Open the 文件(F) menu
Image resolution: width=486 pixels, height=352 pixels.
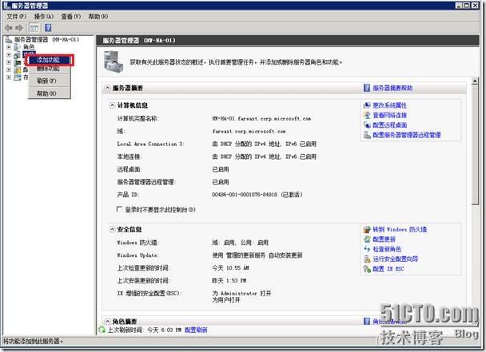[17, 17]
